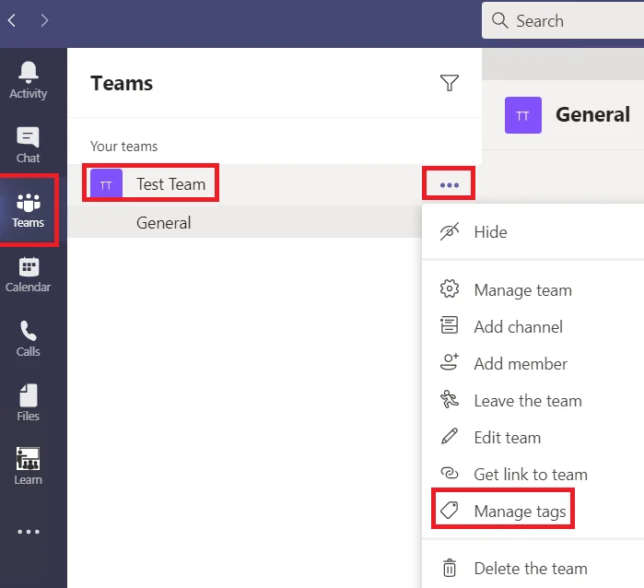Choose Get link to team

tap(533, 475)
